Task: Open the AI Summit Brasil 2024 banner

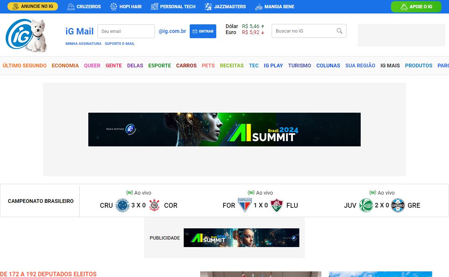Action: 224,130
